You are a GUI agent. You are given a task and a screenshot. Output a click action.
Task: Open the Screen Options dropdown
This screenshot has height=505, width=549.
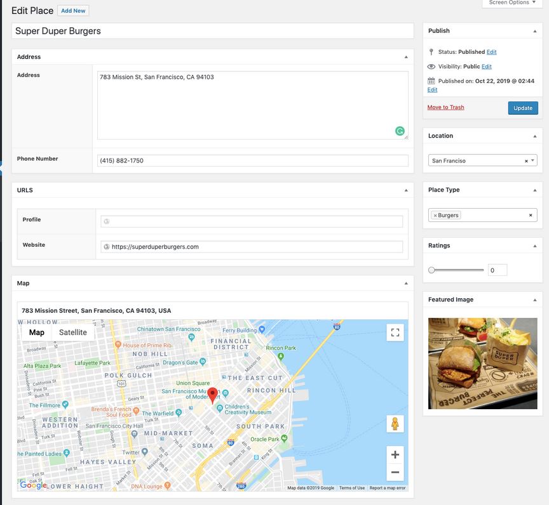[x=512, y=3]
